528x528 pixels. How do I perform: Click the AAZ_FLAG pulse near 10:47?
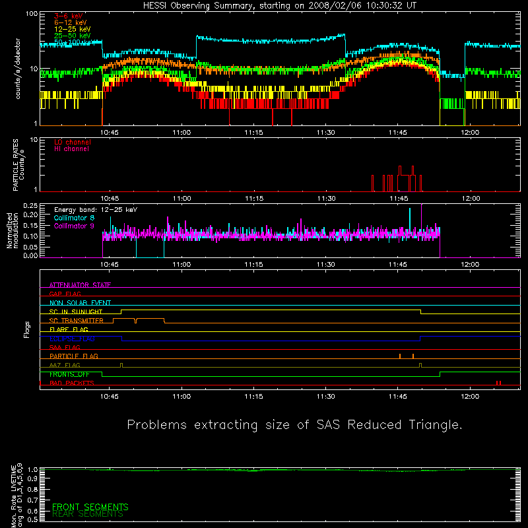point(121,365)
